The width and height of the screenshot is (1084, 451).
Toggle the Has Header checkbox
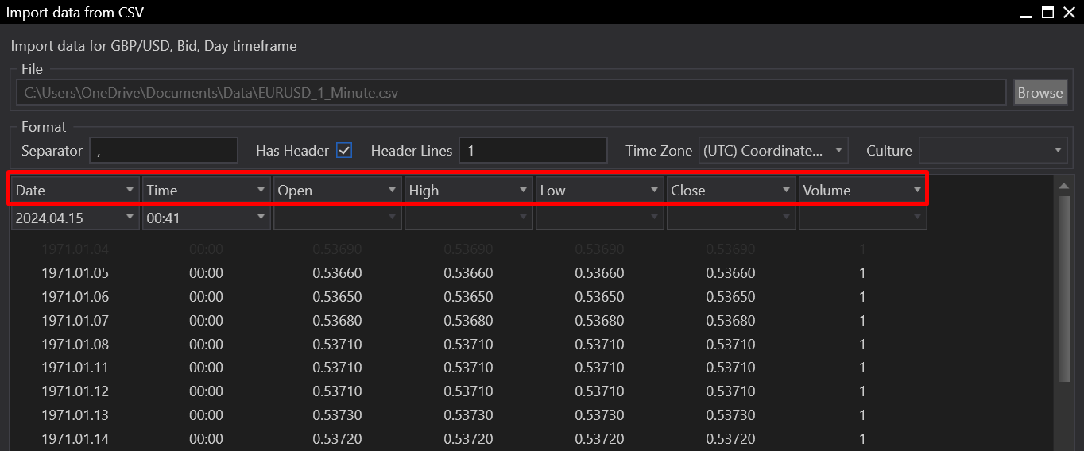(x=344, y=150)
